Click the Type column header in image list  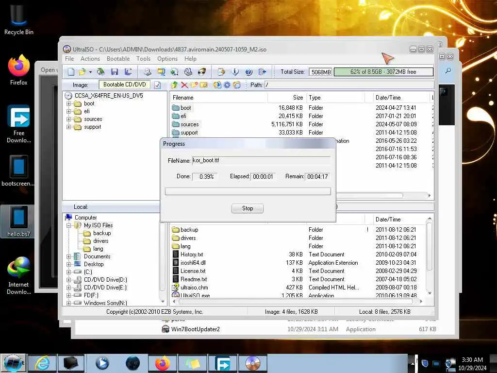[x=335, y=98]
